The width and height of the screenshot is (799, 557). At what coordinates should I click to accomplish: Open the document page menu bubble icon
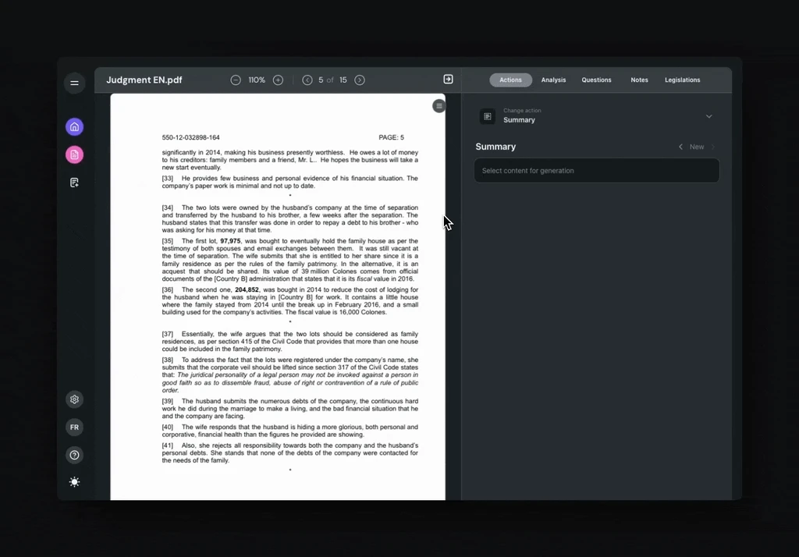(x=439, y=105)
